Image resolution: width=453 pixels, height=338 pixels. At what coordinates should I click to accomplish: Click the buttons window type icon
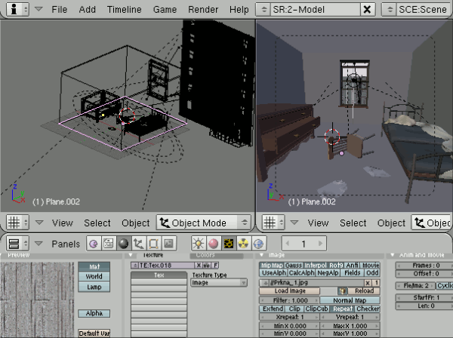coord(17,244)
